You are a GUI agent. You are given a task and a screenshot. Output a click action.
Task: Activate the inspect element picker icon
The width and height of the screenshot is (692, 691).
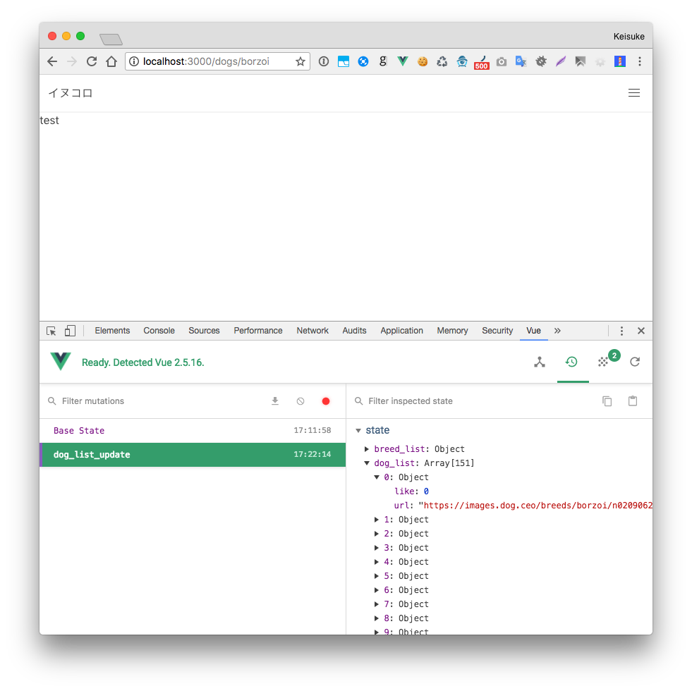pyautogui.click(x=51, y=331)
